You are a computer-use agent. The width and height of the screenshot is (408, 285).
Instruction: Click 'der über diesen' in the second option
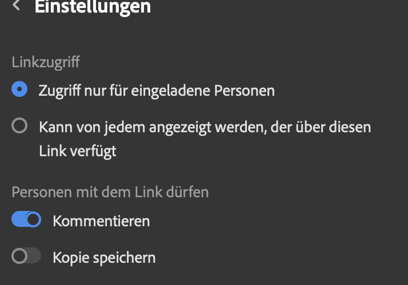[x=321, y=127]
